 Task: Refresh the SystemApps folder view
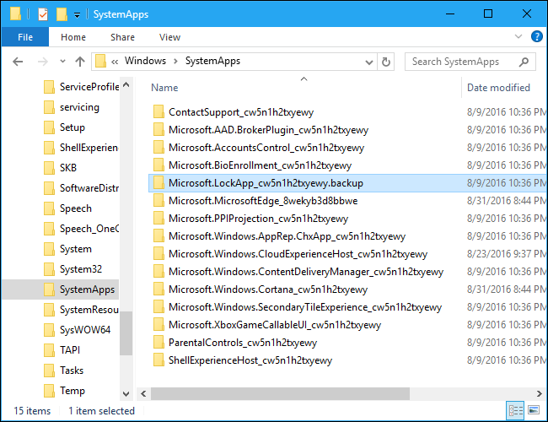pos(386,62)
